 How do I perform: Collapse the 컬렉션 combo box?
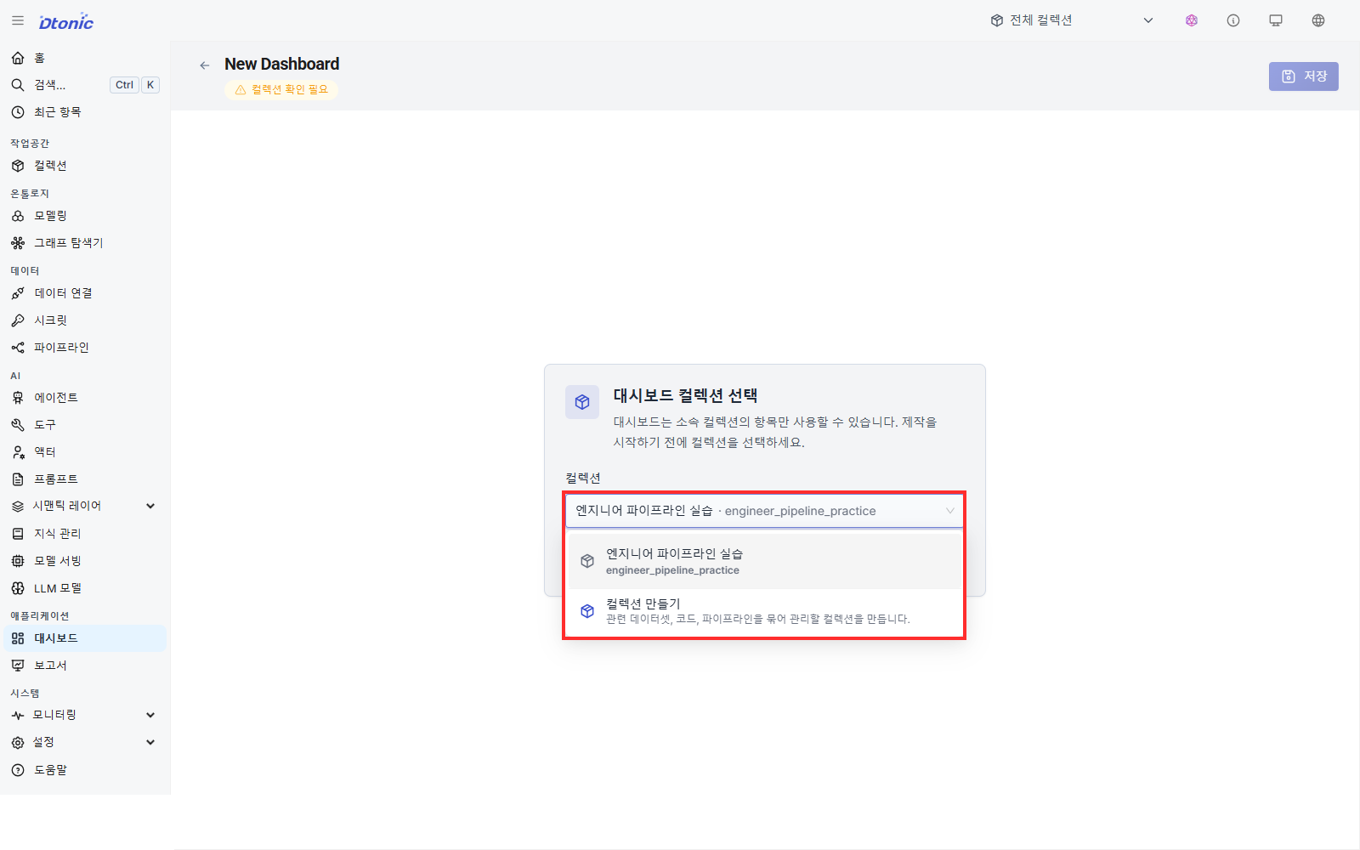click(764, 511)
